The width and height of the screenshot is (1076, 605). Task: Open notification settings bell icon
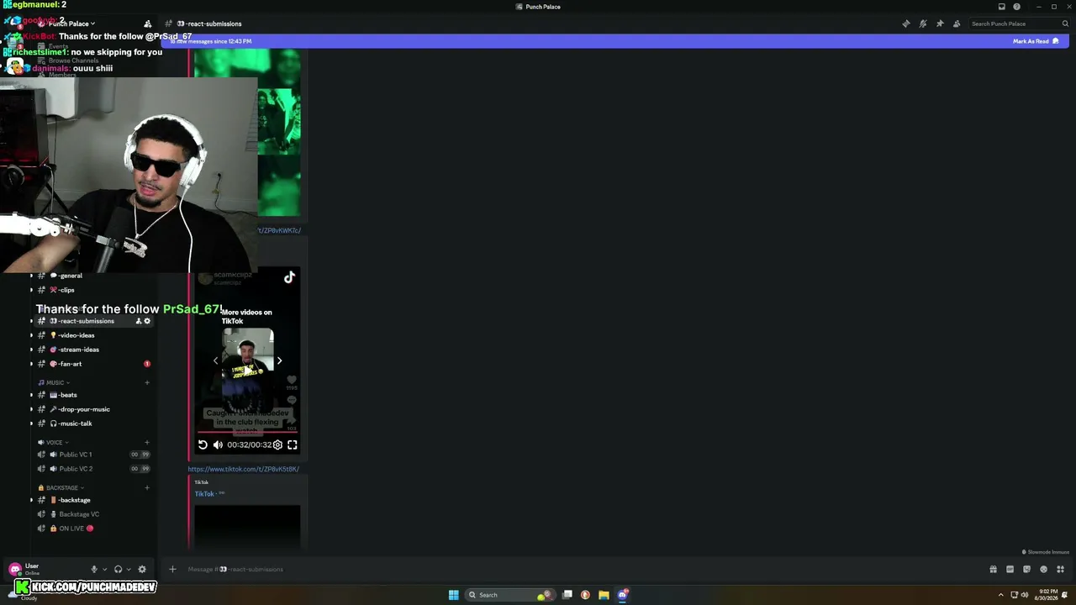(x=922, y=24)
